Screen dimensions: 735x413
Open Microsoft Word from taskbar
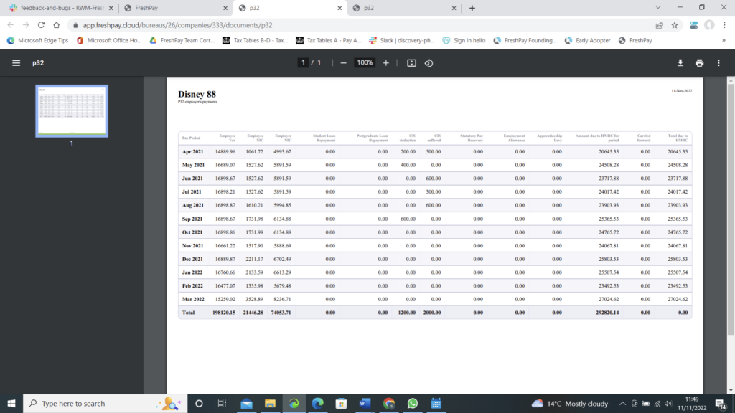click(365, 403)
